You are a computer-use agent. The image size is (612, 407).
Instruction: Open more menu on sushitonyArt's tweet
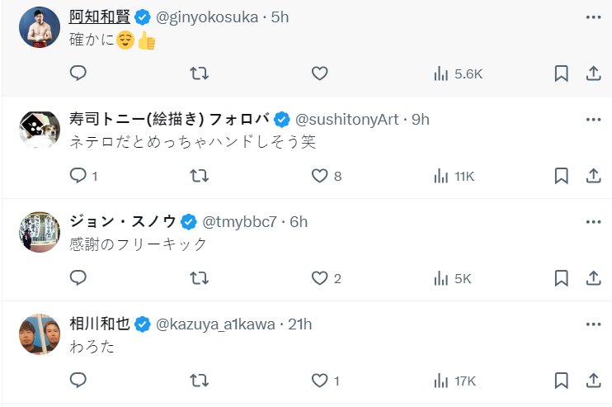click(592, 120)
